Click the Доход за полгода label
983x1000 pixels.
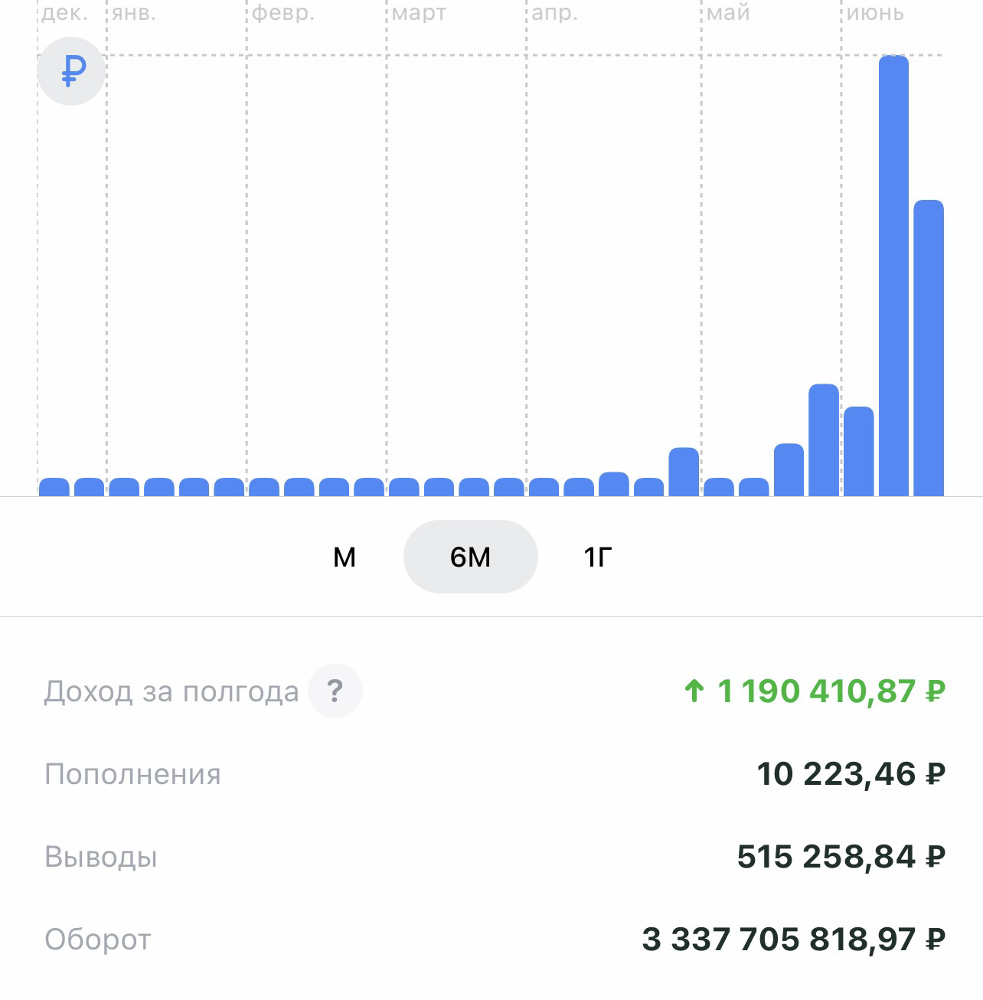pyautogui.click(x=171, y=691)
